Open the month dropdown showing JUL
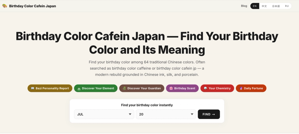This screenshot has width=299, height=134. click(104, 114)
